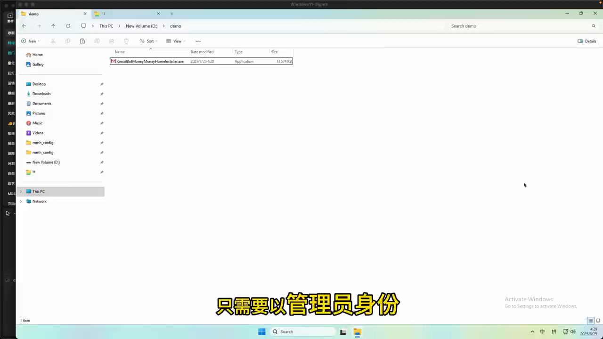The height and width of the screenshot is (339, 603).
Task: Toggle the 中 input language indicator
Action: coord(542,331)
